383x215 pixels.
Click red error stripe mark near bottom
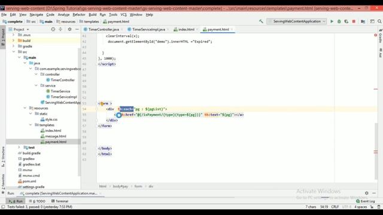376,152
